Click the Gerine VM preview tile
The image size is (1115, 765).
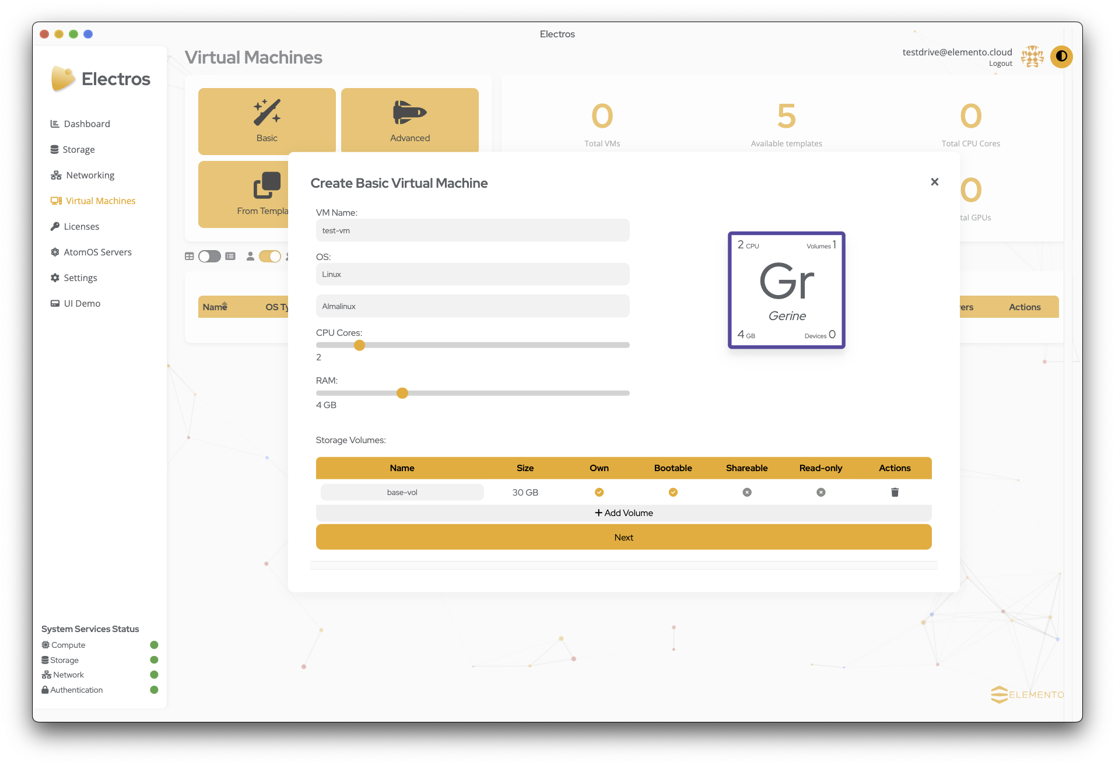click(786, 290)
